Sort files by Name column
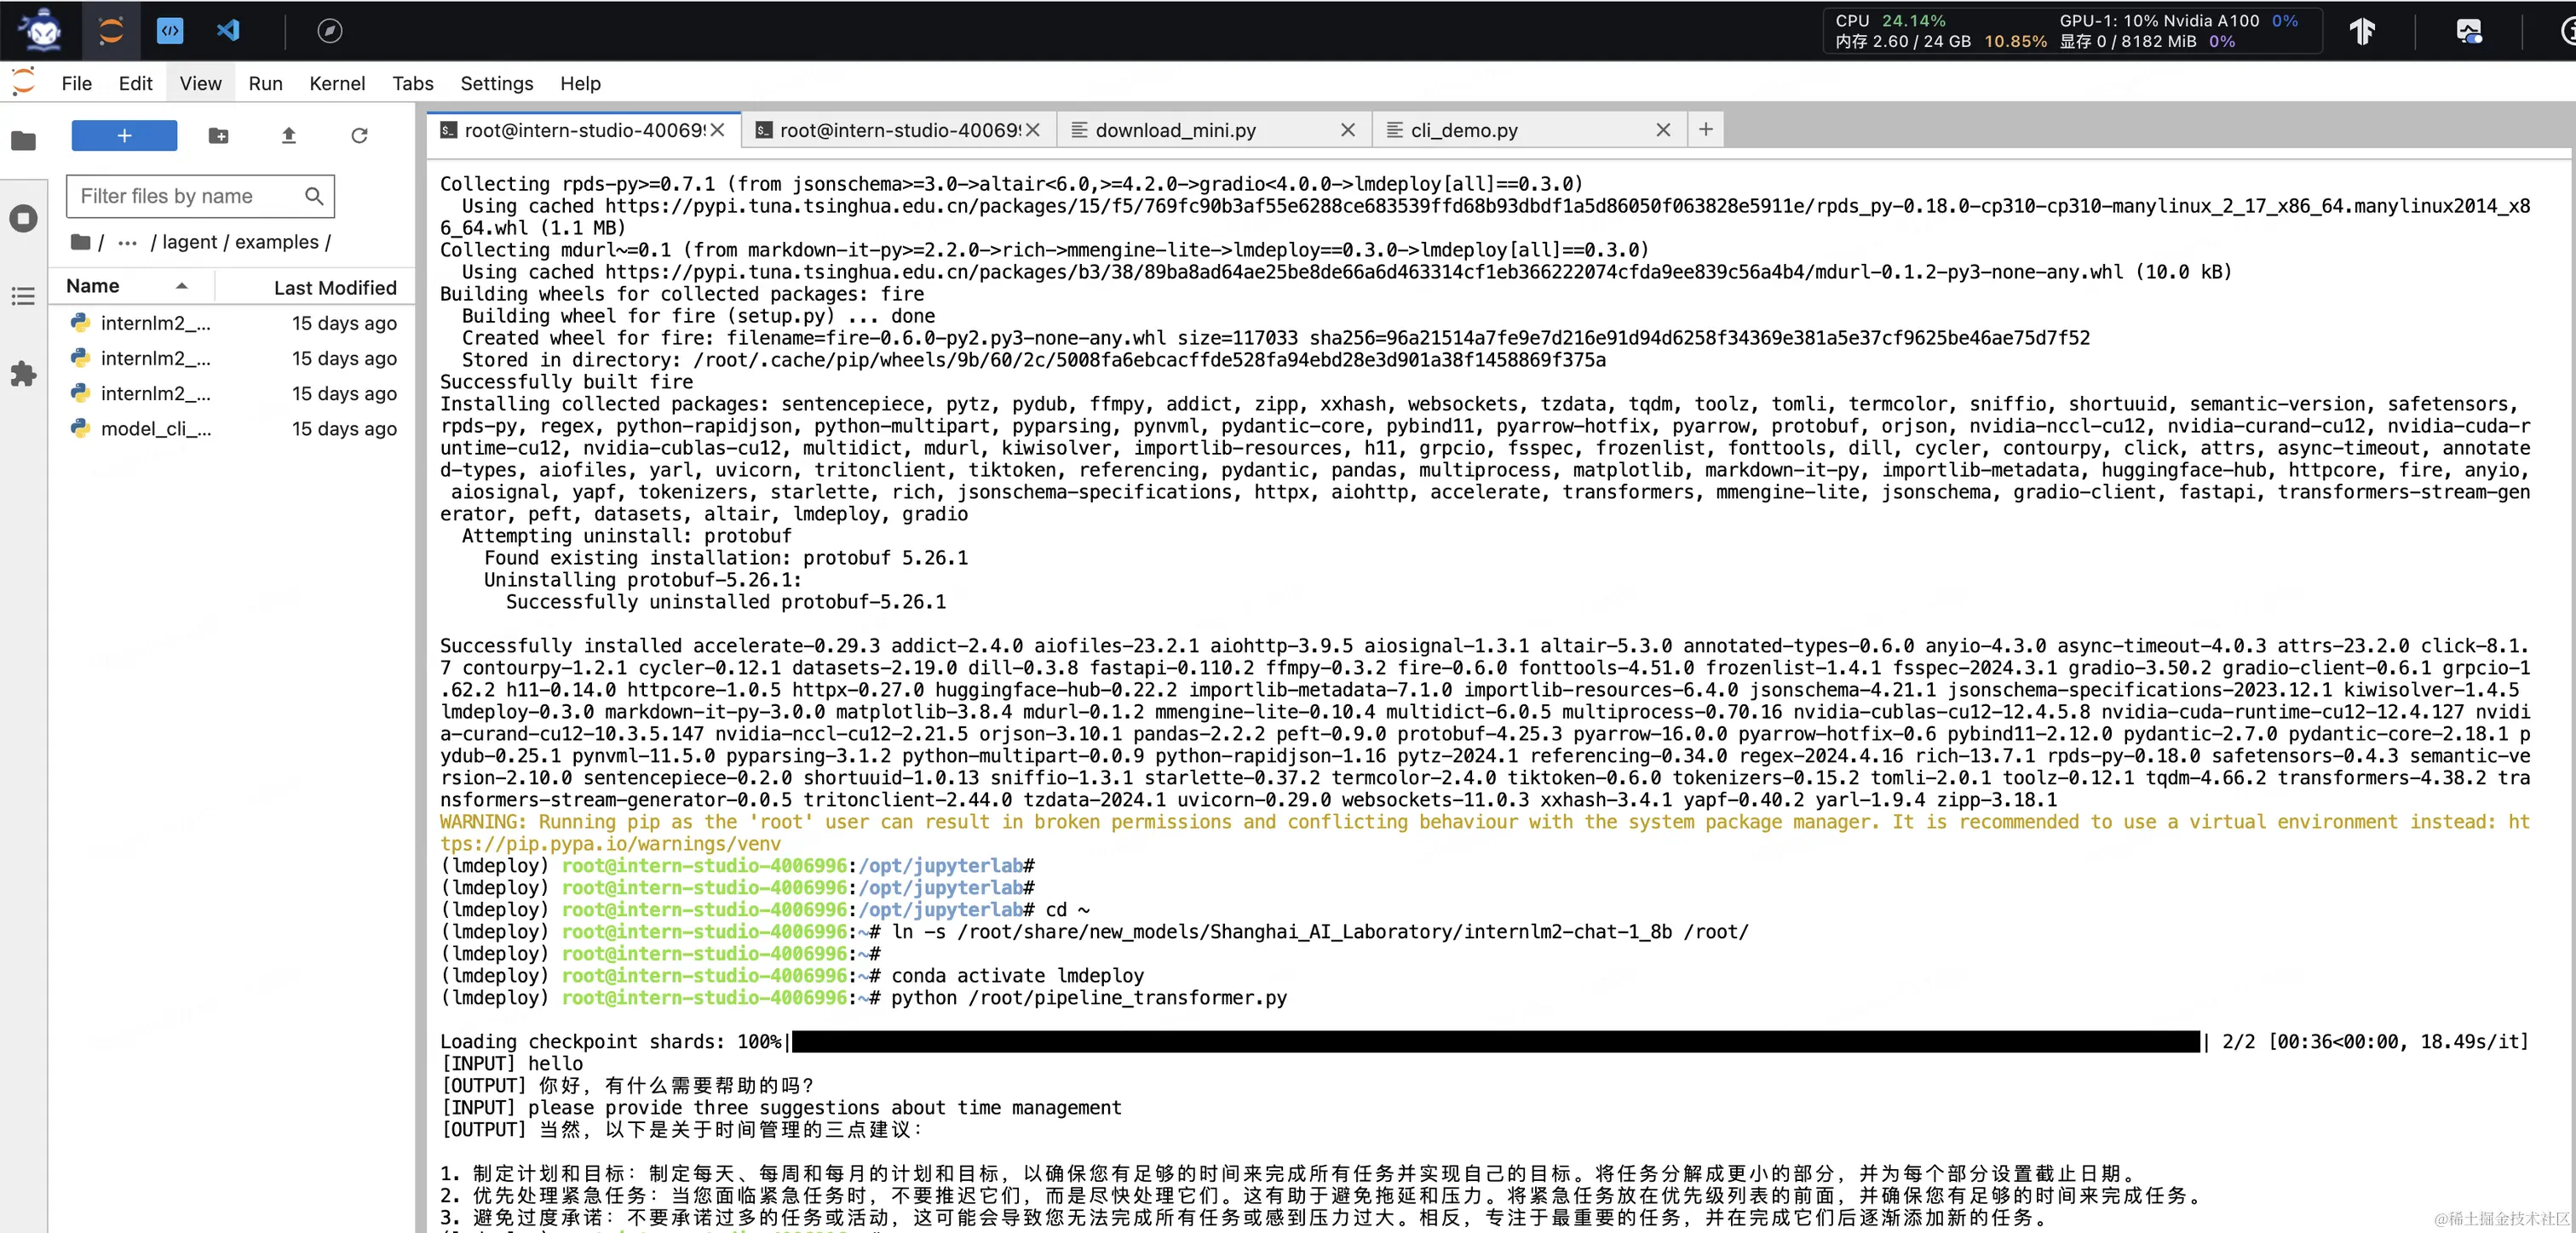Screen dimensions: 2576x1233 (93, 286)
